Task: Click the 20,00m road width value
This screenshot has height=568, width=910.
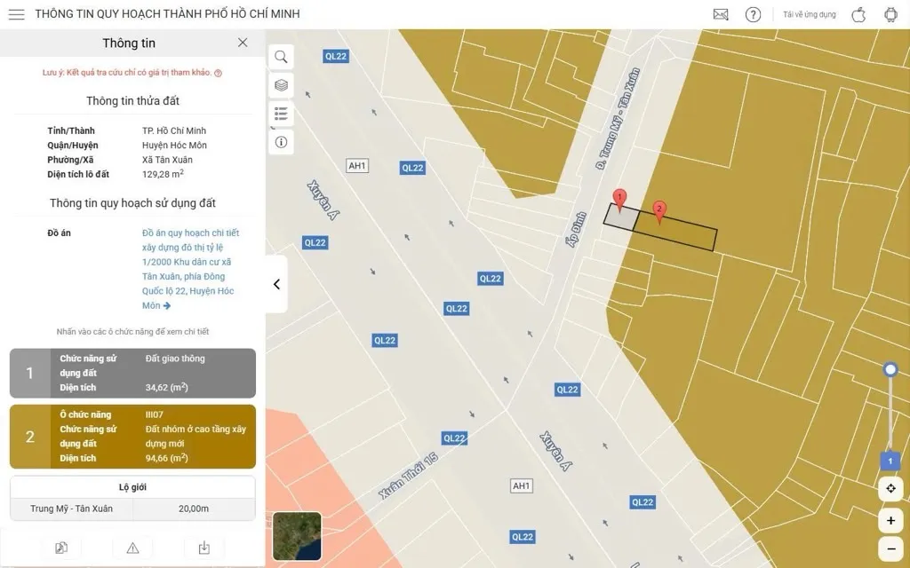Action: [194, 509]
